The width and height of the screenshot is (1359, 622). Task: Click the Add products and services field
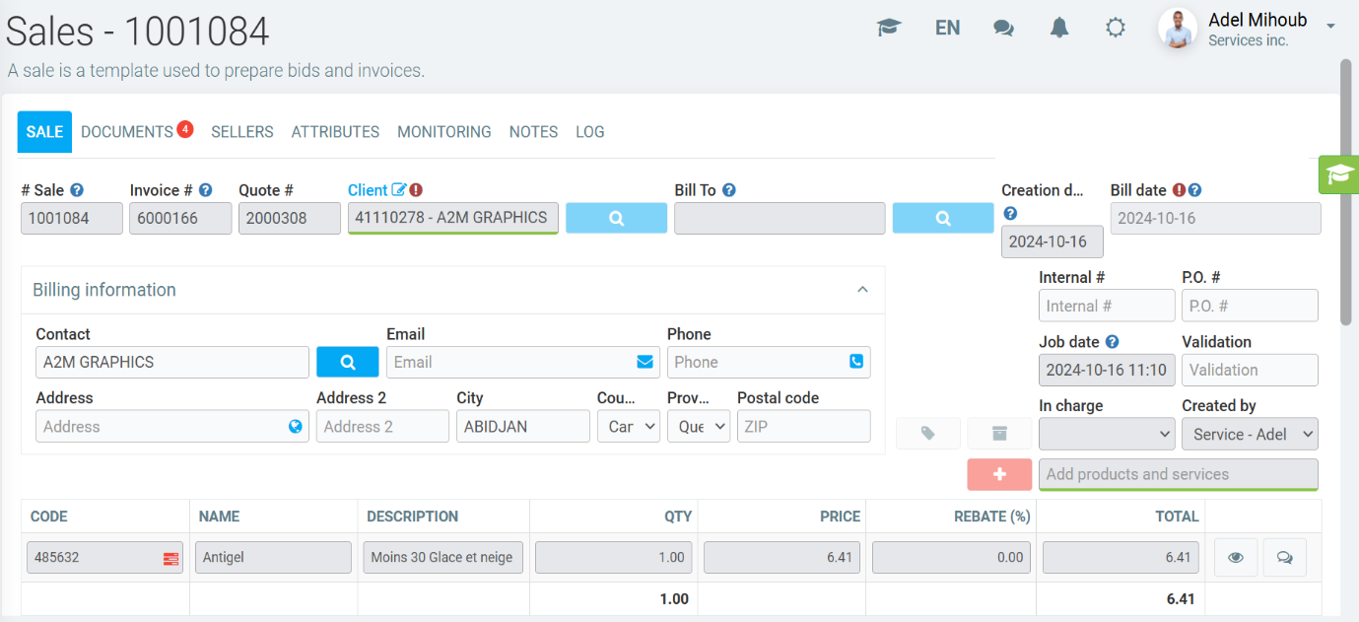coord(1178,474)
